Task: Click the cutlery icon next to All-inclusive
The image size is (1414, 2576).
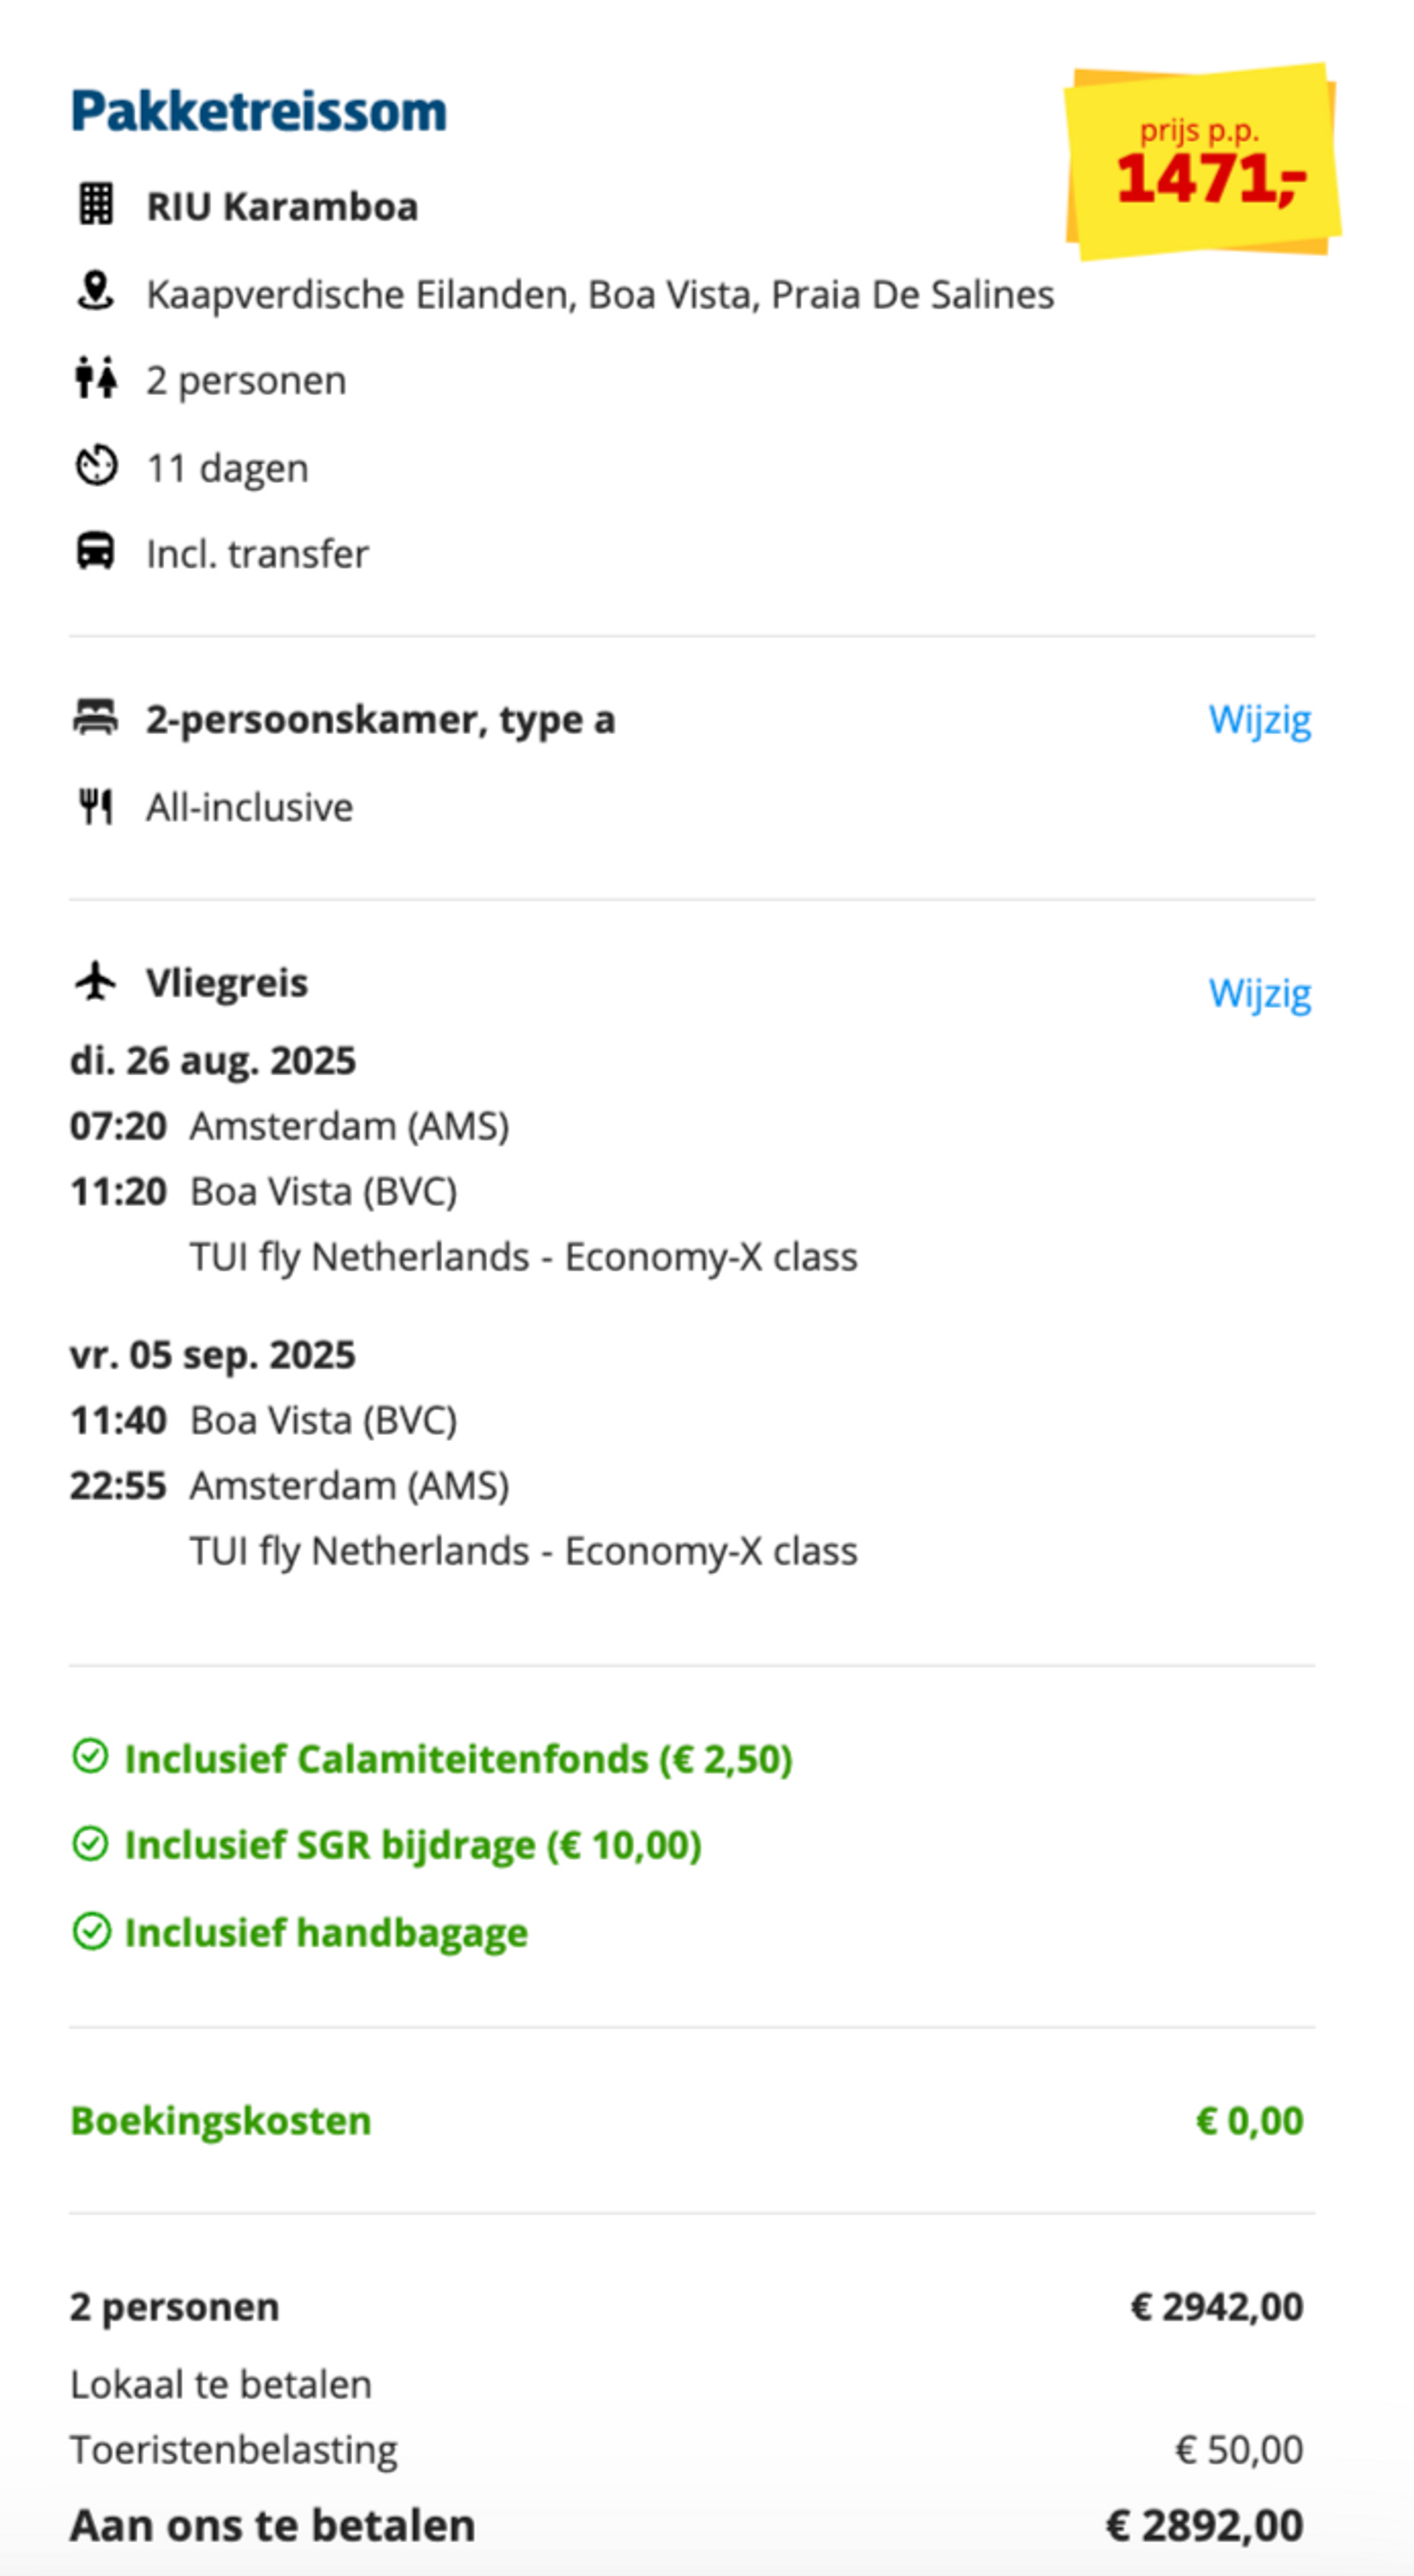Action: click(96, 806)
